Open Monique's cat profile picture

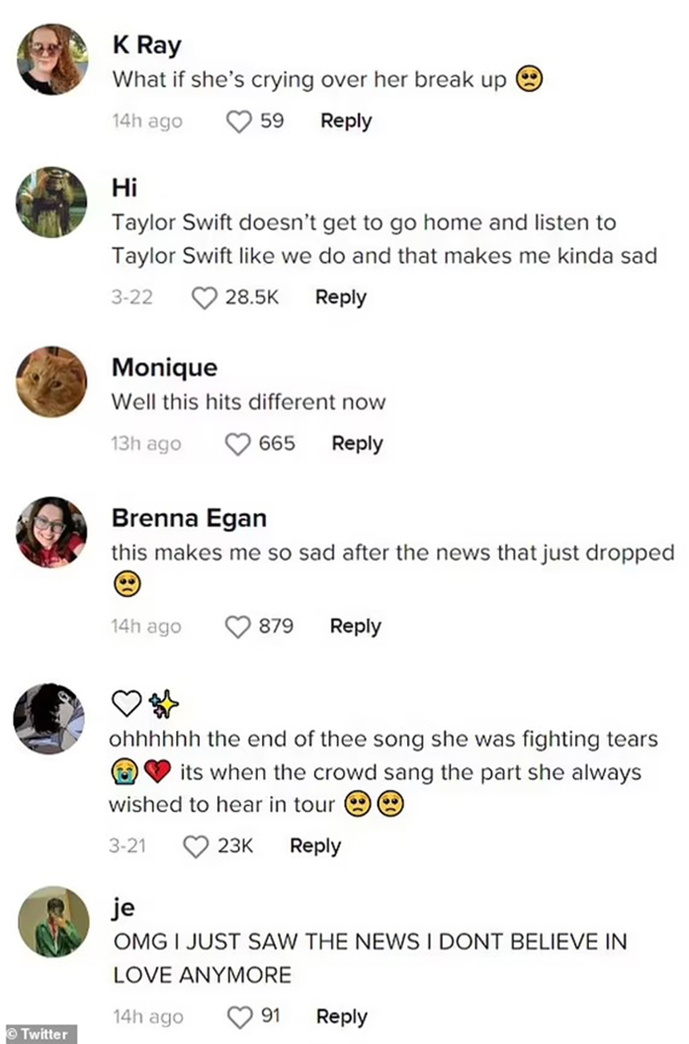coord(51,381)
